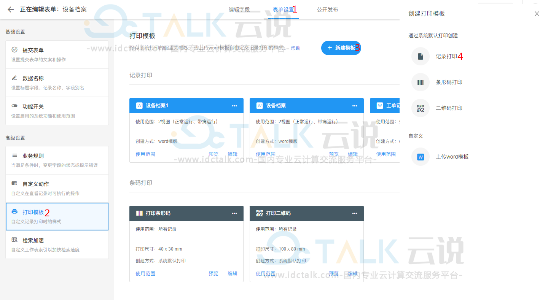Select the 条形码打印 barcode icon
This screenshot has height=300, width=548.
(x=421, y=82)
